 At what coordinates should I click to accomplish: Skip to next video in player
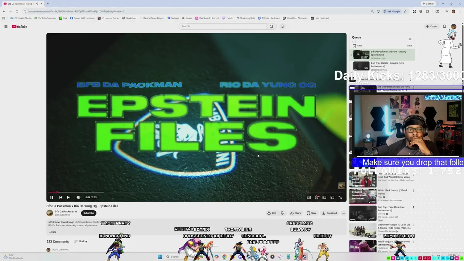pyautogui.click(x=69, y=197)
